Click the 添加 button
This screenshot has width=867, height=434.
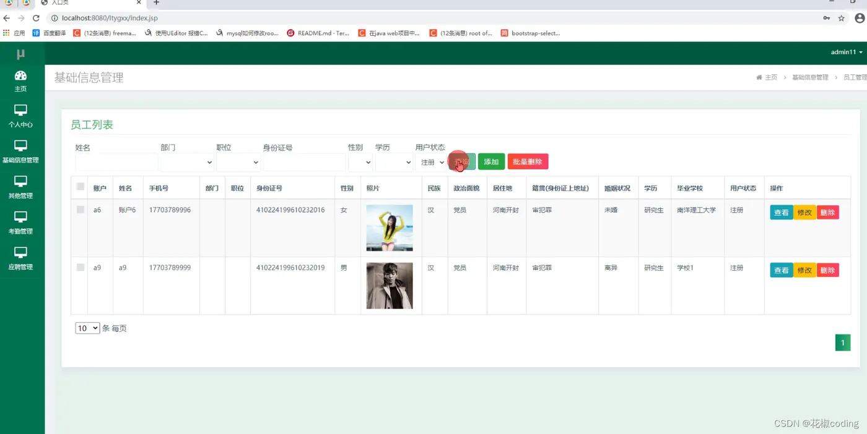[x=491, y=162]
